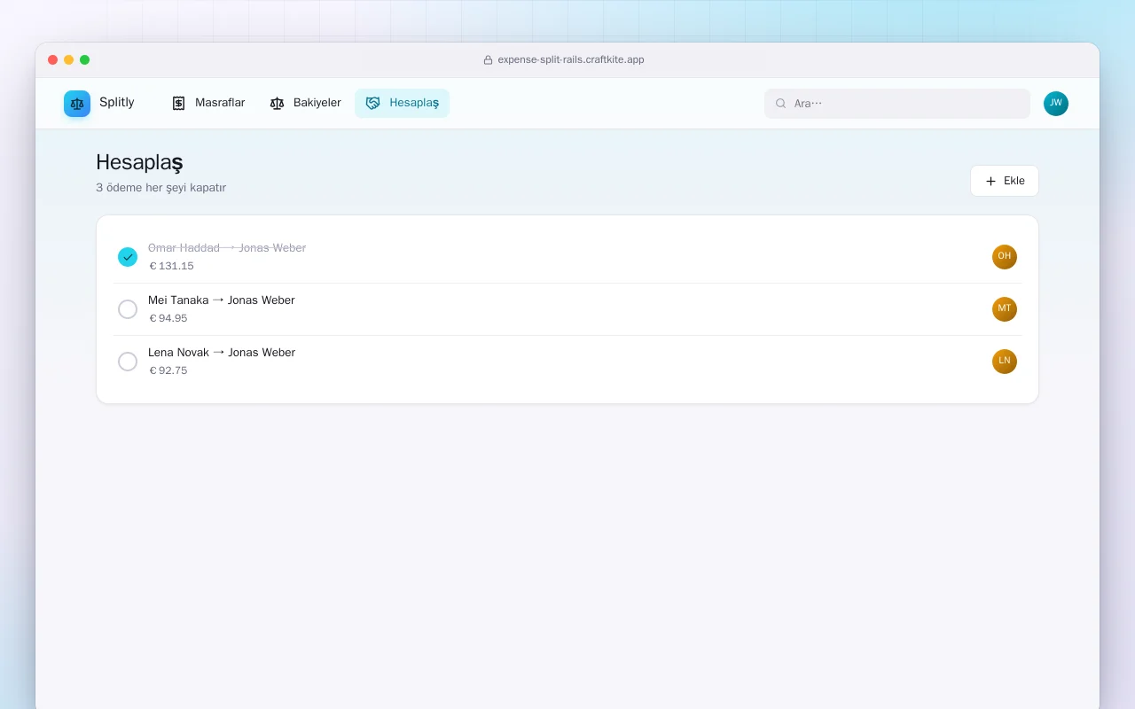
Task: Click the LN avatar for Lena Novak
Action: coord(1005,362)
